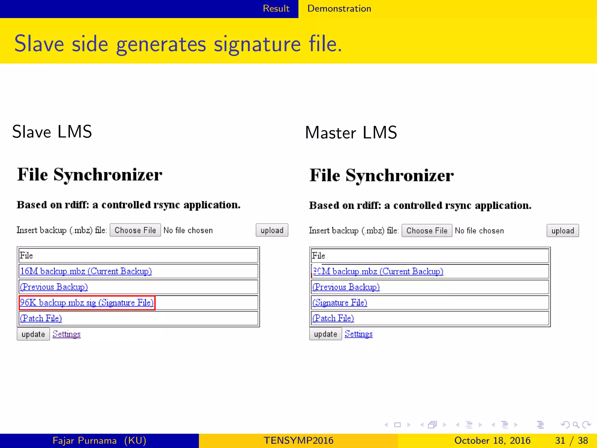Open 30M backup.mbz Current Backup link
The width and height of the screenshot is (597, 448).
coord(378,272)
